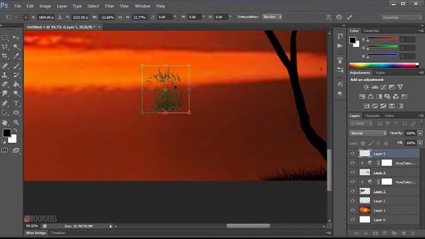Hide Layer 0 visibility eye
This screenshot has height=239, width=425.
click(x=353, y=220)
